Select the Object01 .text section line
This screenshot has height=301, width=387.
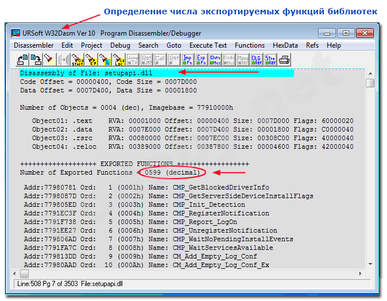pyautogui.click(x=193, y=121)
